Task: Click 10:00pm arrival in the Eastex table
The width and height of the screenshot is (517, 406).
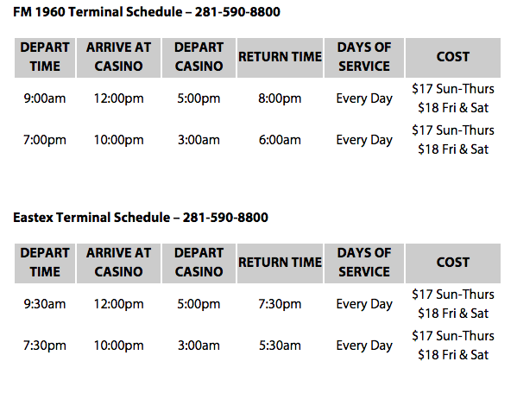Action: 119,346
